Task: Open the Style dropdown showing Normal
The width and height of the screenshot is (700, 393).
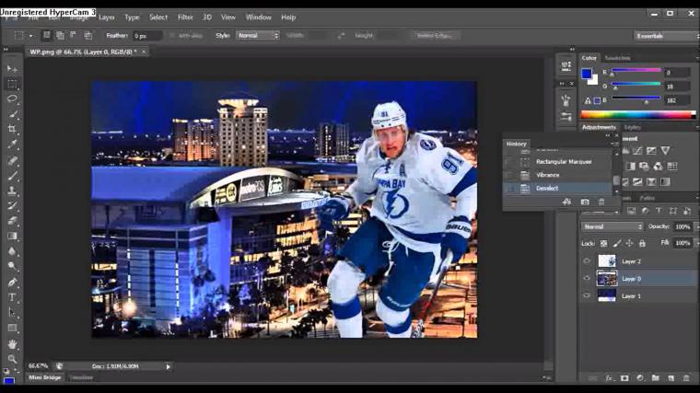Action: pos(257,35)
